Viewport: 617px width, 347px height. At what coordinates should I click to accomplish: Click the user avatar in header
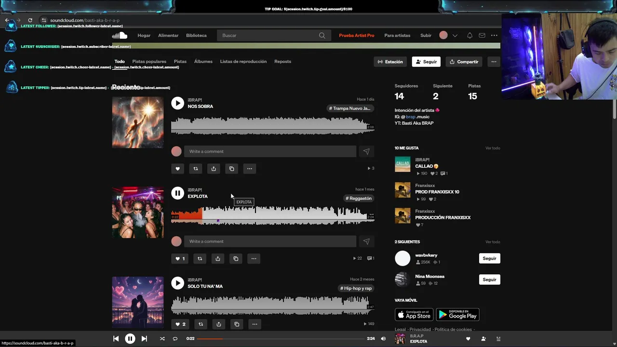pyautogui.click(x=443, y=35)
